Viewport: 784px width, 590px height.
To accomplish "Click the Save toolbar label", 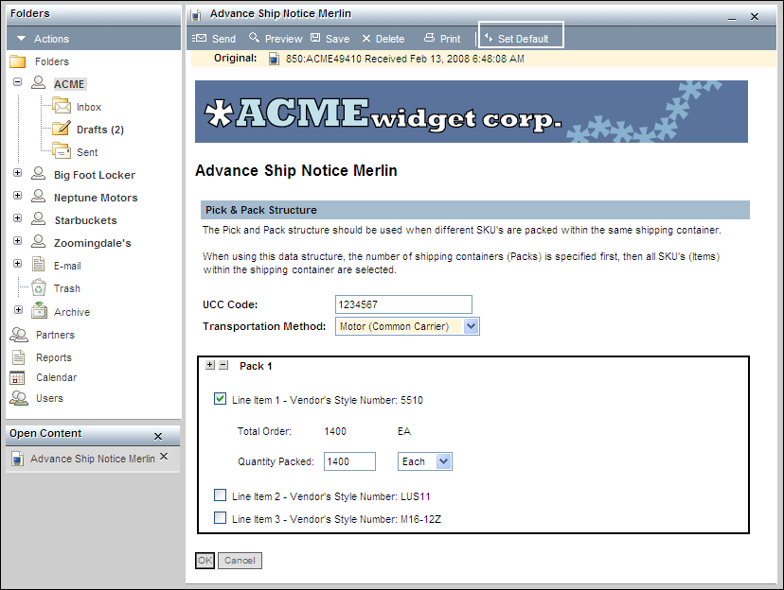I will (337, 39).
